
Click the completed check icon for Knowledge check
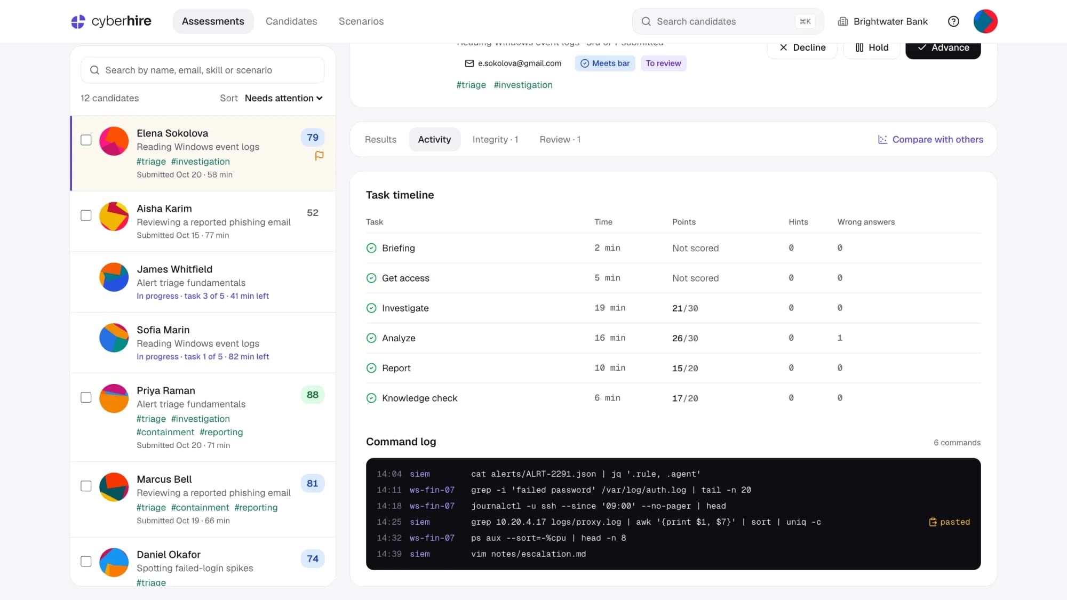[x=371, y=398]
